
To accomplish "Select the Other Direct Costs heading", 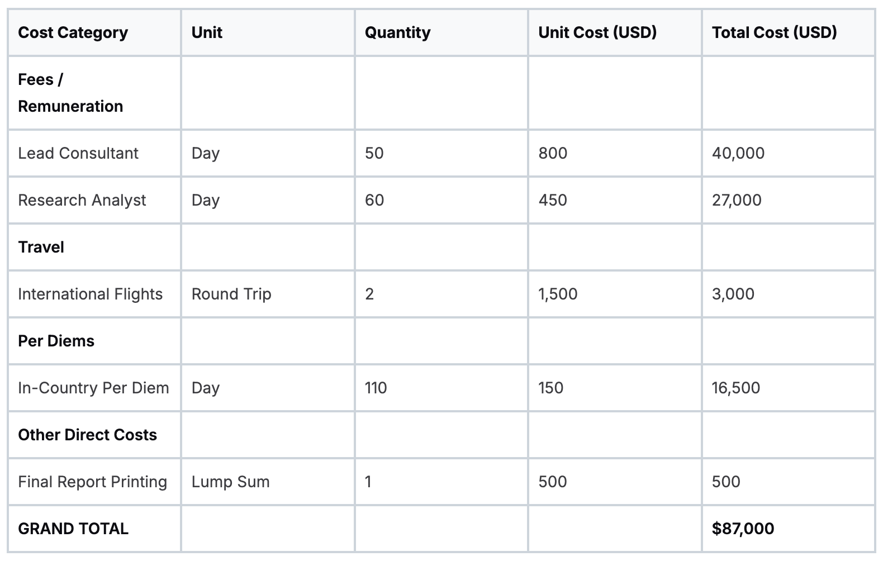I will pos(87,435).
